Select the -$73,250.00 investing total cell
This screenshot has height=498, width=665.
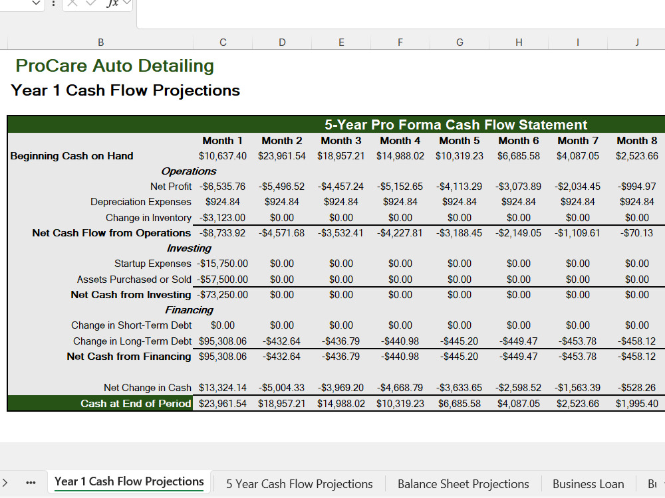pyautogui.click(x=223, y=295)
